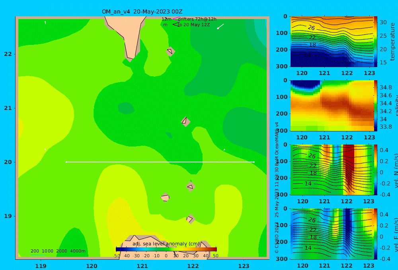The width and height of the screenshot is (398, 270).
Task: Click the main map longitude 119 label
Action: point(41,266)
